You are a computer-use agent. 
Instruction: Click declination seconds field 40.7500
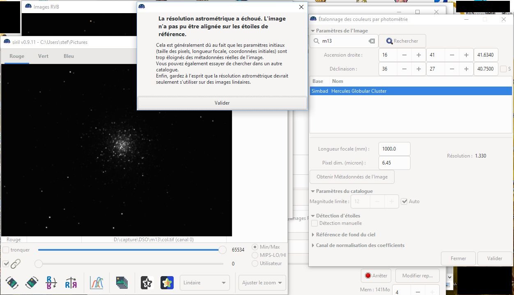point(486,69)
